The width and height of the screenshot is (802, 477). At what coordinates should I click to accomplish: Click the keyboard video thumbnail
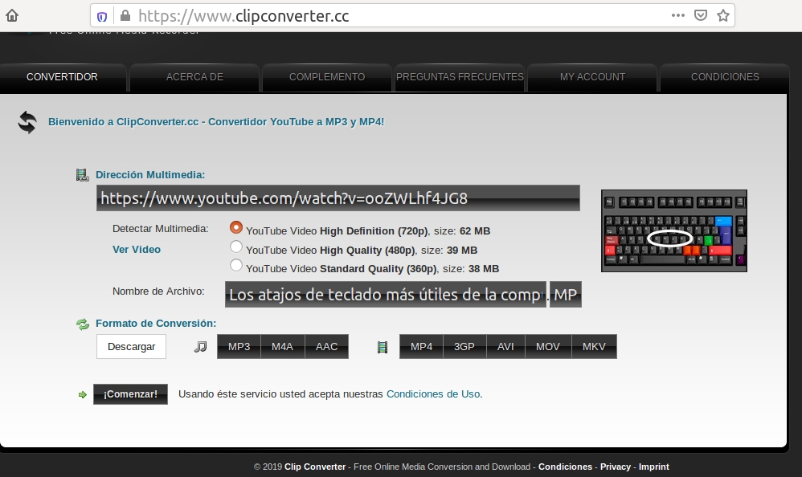(x=673, y=230)
